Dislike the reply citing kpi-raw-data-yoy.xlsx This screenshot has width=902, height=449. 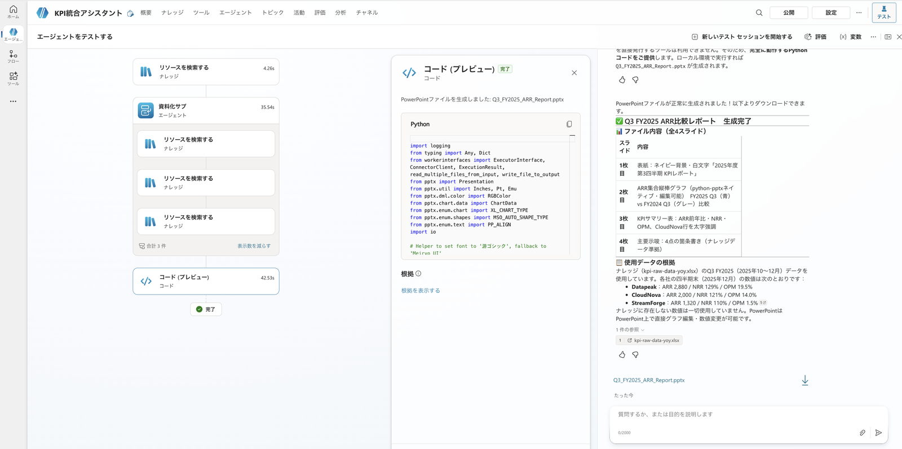click(635, 354)
